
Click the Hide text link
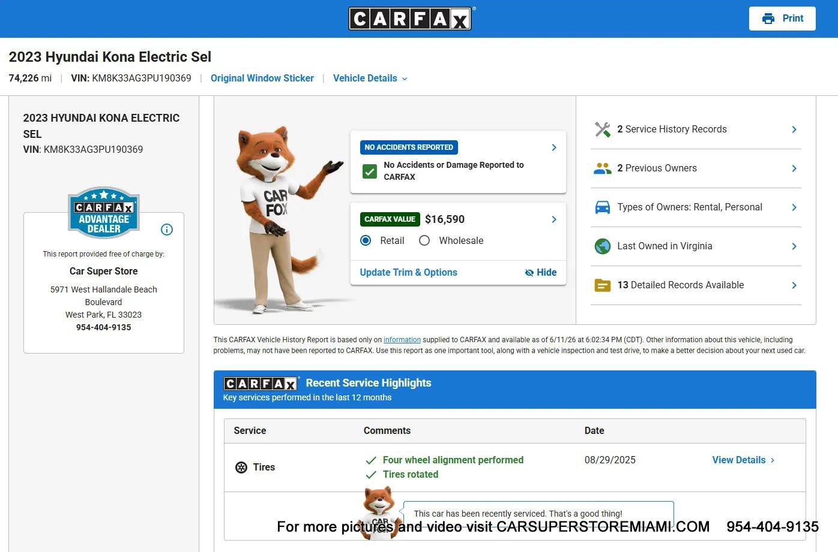(546, 272)
